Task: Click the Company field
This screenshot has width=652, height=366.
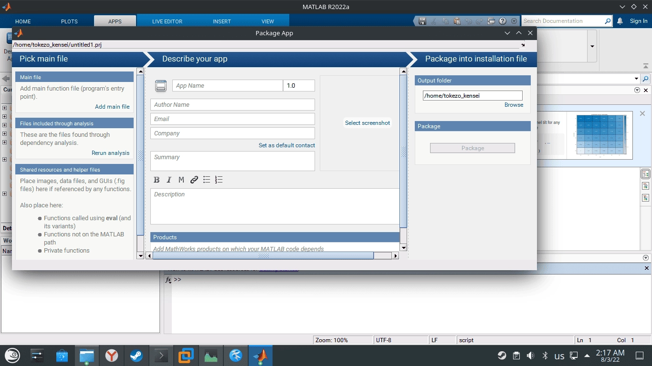Action: tap(233, 133)
